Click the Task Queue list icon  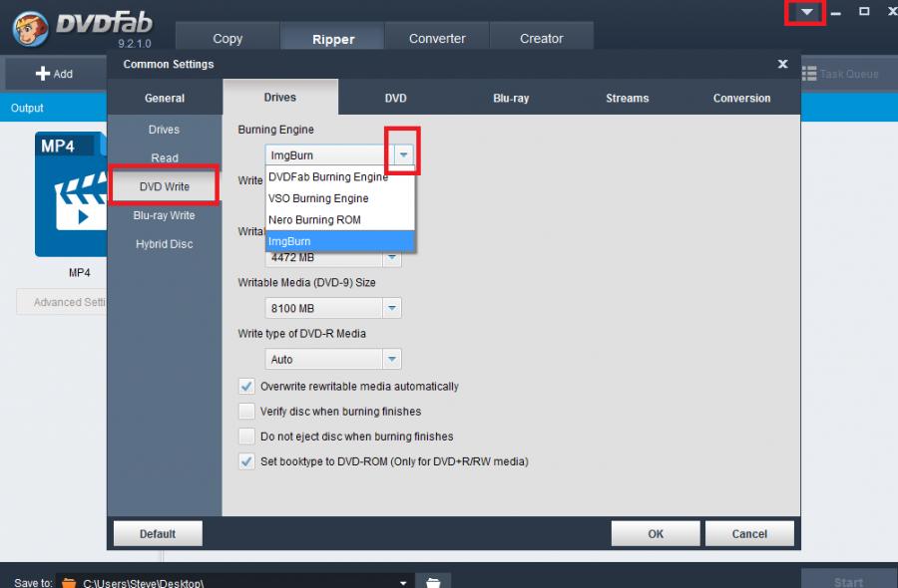808,74
